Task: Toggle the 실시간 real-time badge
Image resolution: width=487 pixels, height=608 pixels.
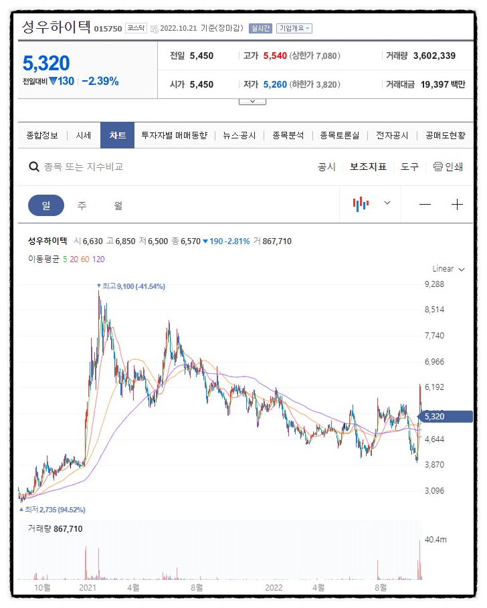Action: pos(260,28)
